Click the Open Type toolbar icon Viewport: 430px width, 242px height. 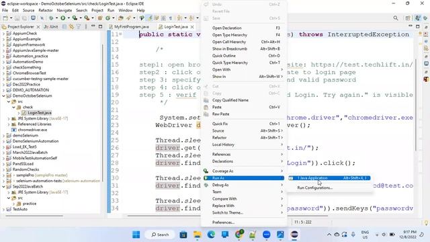coord(121,18)
